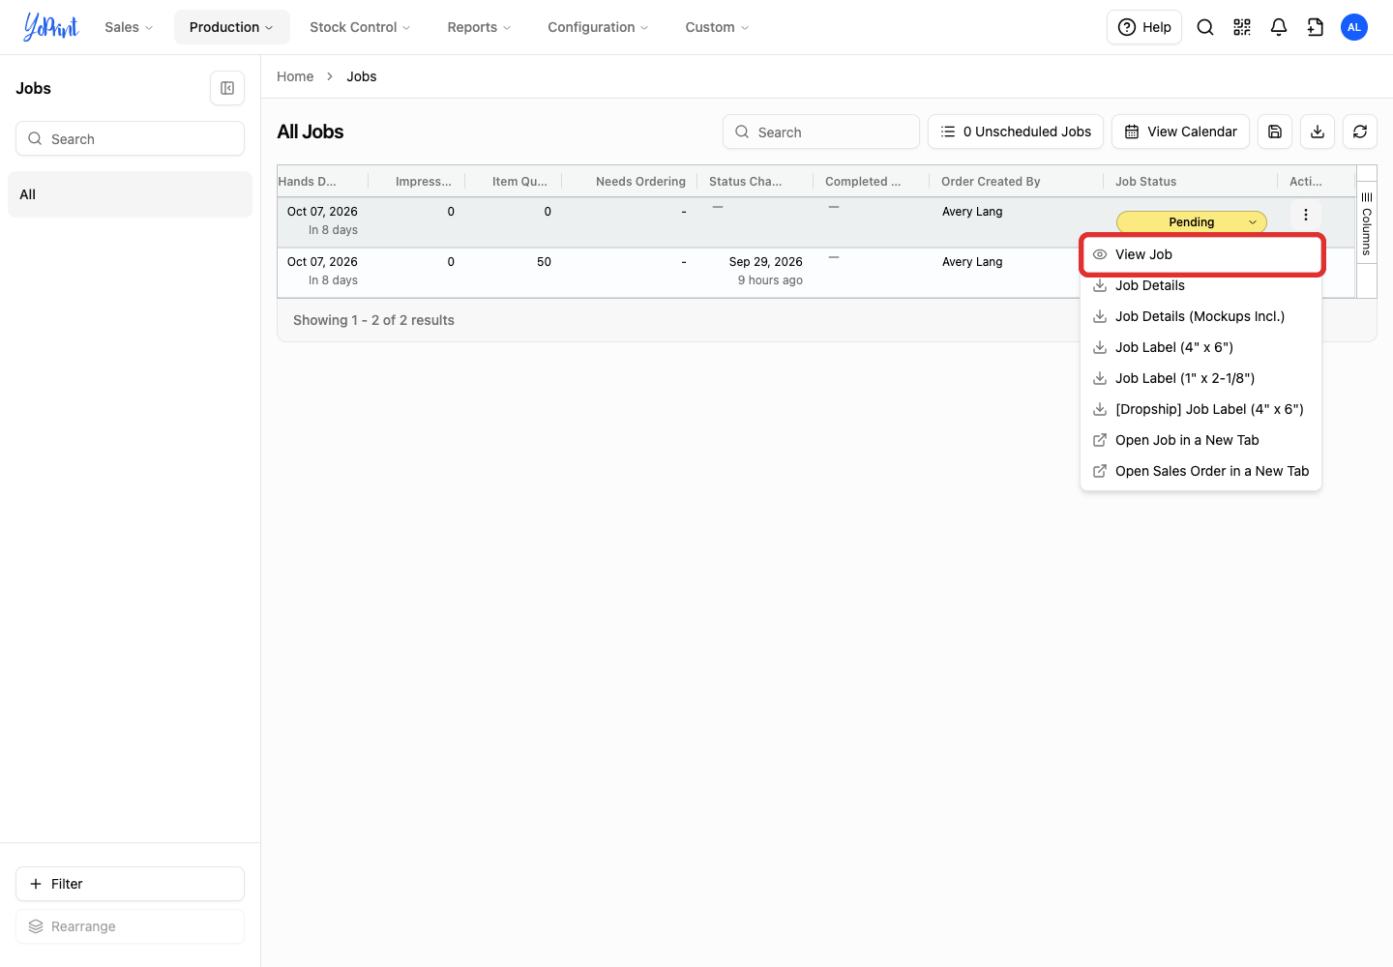1393x967 pixels.
Task: Select View Job from the context menu
Action: [1200, 254]
